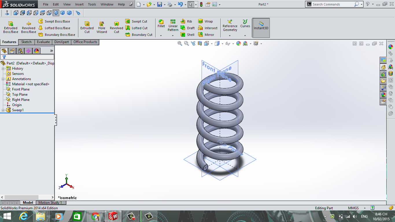Click the Search Commands field
Image resolution: width=395 pixels, height=222 pixels.
point(332,4)
